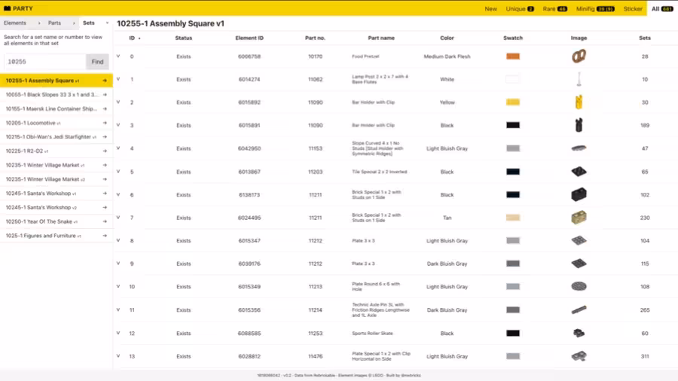Open the Slope Curved part image

[x=579, y=148]
